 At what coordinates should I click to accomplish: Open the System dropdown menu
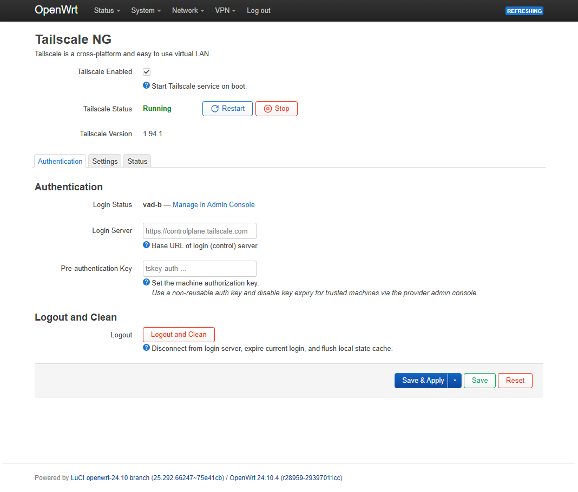coord(146,11)
